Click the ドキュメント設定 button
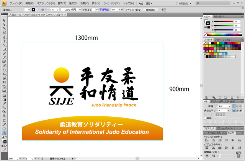245x161 pixels. coord(133,10)
